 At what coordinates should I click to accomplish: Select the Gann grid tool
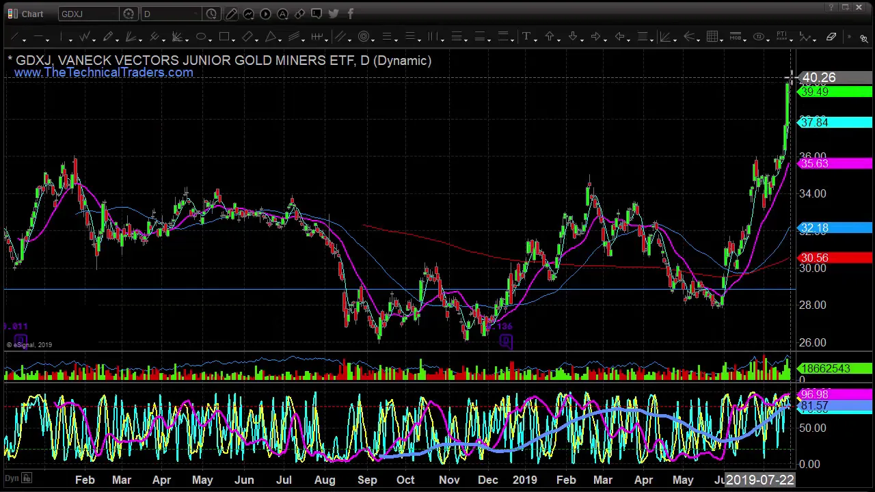pyautogui.click(x=712, y=37)
